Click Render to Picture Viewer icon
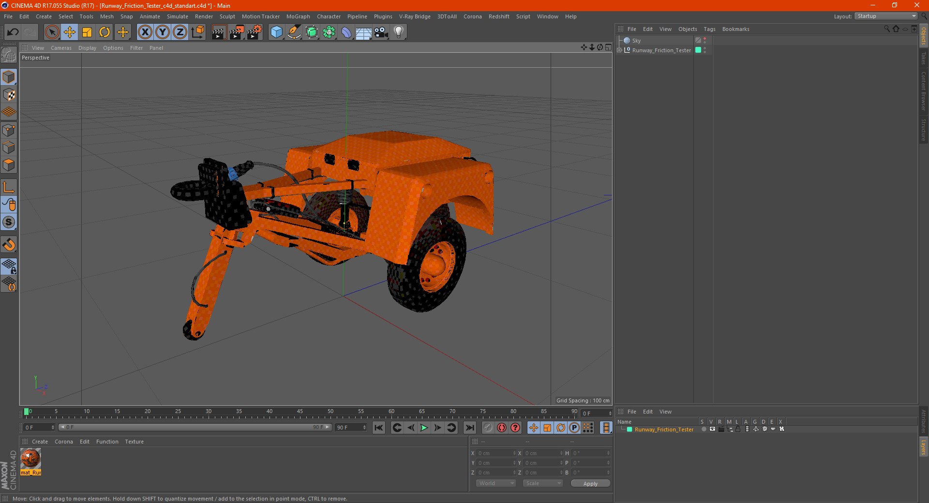929x503 pixels. coord(237,32)
